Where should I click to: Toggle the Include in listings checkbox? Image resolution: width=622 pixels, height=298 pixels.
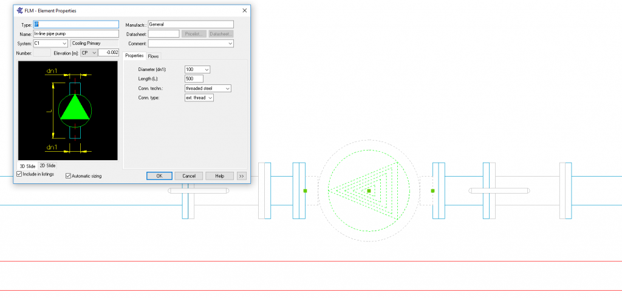coord(19,174)
